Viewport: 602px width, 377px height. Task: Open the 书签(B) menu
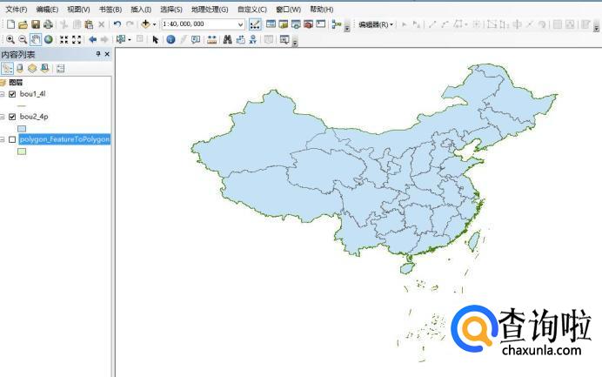tap(110, 10)
